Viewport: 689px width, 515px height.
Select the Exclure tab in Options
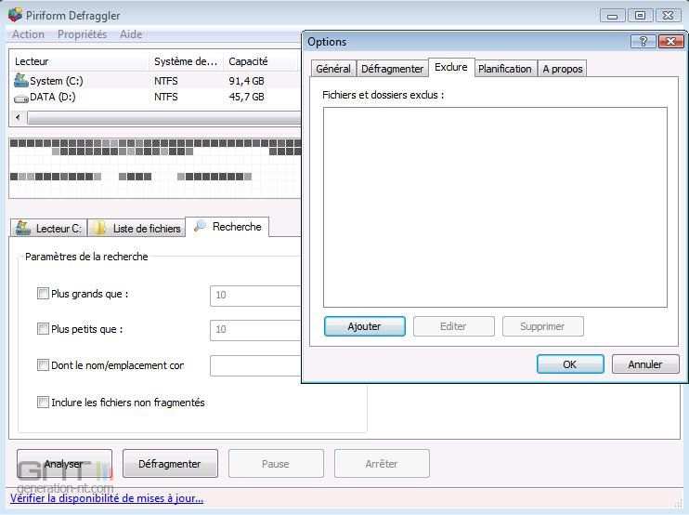pyautogui.click(x=451, y=67)
